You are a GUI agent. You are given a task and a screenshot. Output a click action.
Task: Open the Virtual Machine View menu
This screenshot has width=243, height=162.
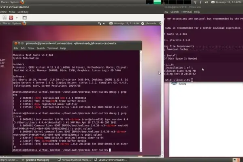coord(12,12)
